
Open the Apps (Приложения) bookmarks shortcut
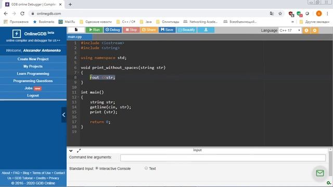16,22
